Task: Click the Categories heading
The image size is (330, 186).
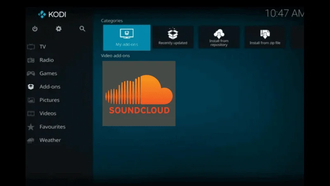Action: [x=112, y=21]
